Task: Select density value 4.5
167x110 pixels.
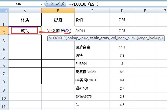Action: coord(122,105)
